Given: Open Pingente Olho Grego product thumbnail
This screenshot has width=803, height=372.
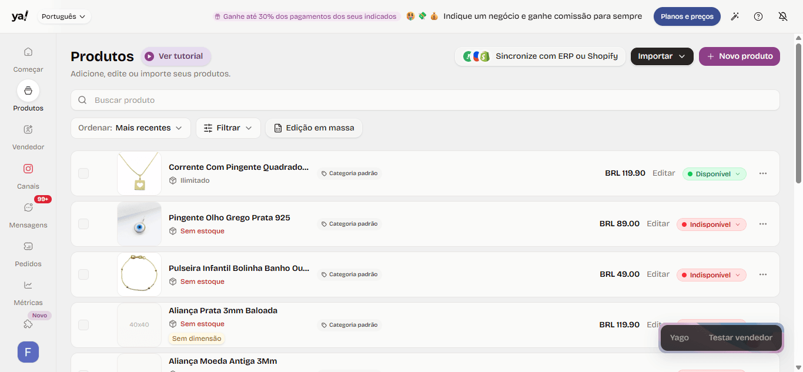Looking at the screenshot, I should click(x=139, y=224).
